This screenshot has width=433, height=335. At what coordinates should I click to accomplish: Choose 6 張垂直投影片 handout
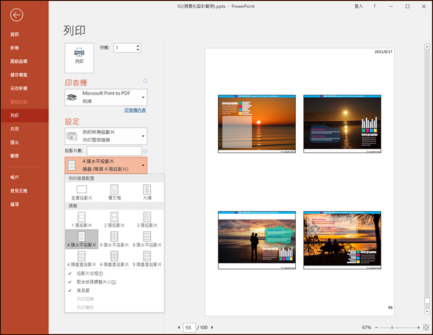click(x=114, y=259)
